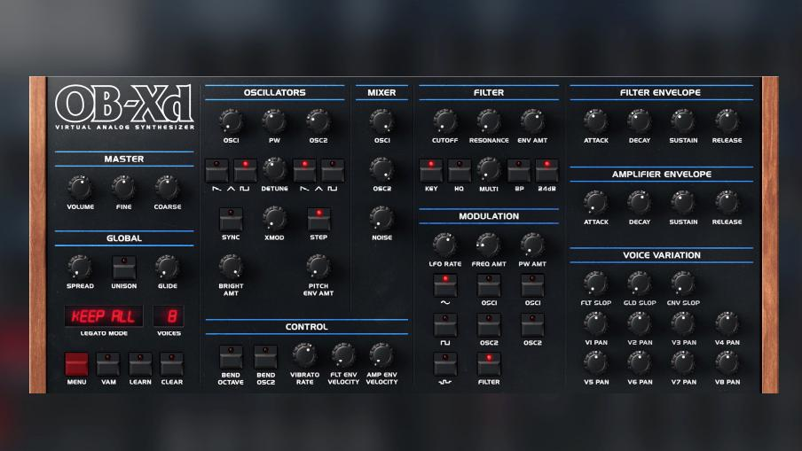The width and height of the screenshot is (802, 451).
Task: Click the filter envelope RELEASE knob
Action: tap(727, 121)
